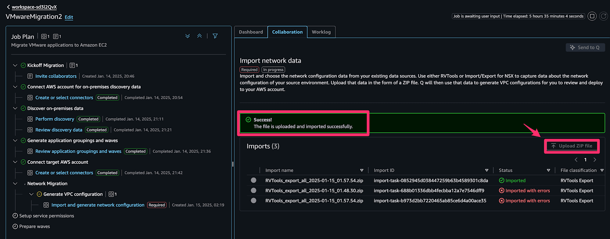
Task: Select Prepare waves step
Action: coord(34,227)
